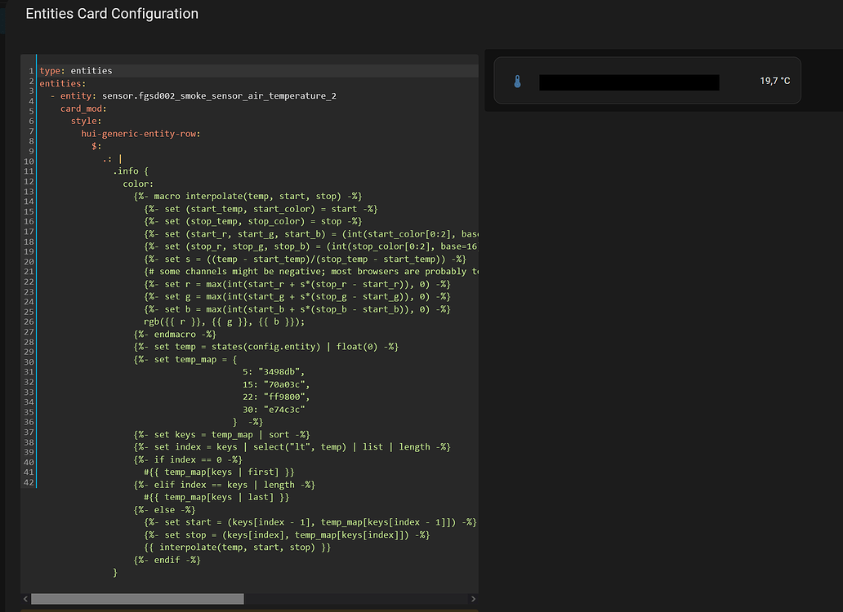Click the left arrow of the horizontal scrollbar
Screen dimensions: 843x612
click(25, 599)
